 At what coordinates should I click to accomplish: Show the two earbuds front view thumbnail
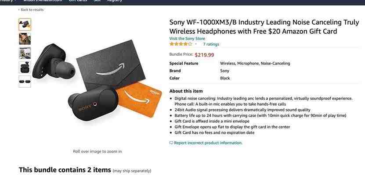(25, 82)
